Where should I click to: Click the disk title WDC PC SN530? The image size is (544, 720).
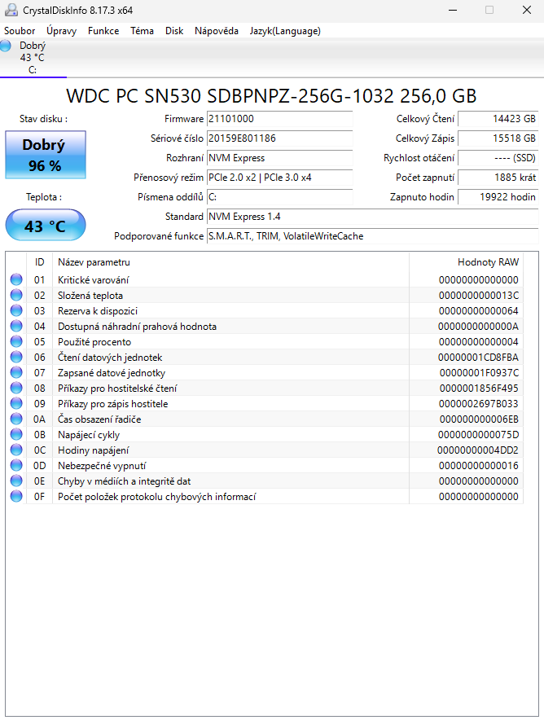click(271, 96)
